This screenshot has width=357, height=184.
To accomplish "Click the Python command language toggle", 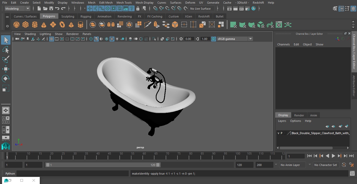I will pyautogui.click(x=10, y=174).
